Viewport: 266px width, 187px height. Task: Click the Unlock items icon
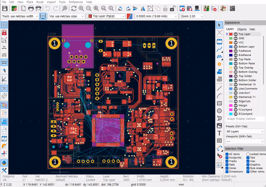173,9
